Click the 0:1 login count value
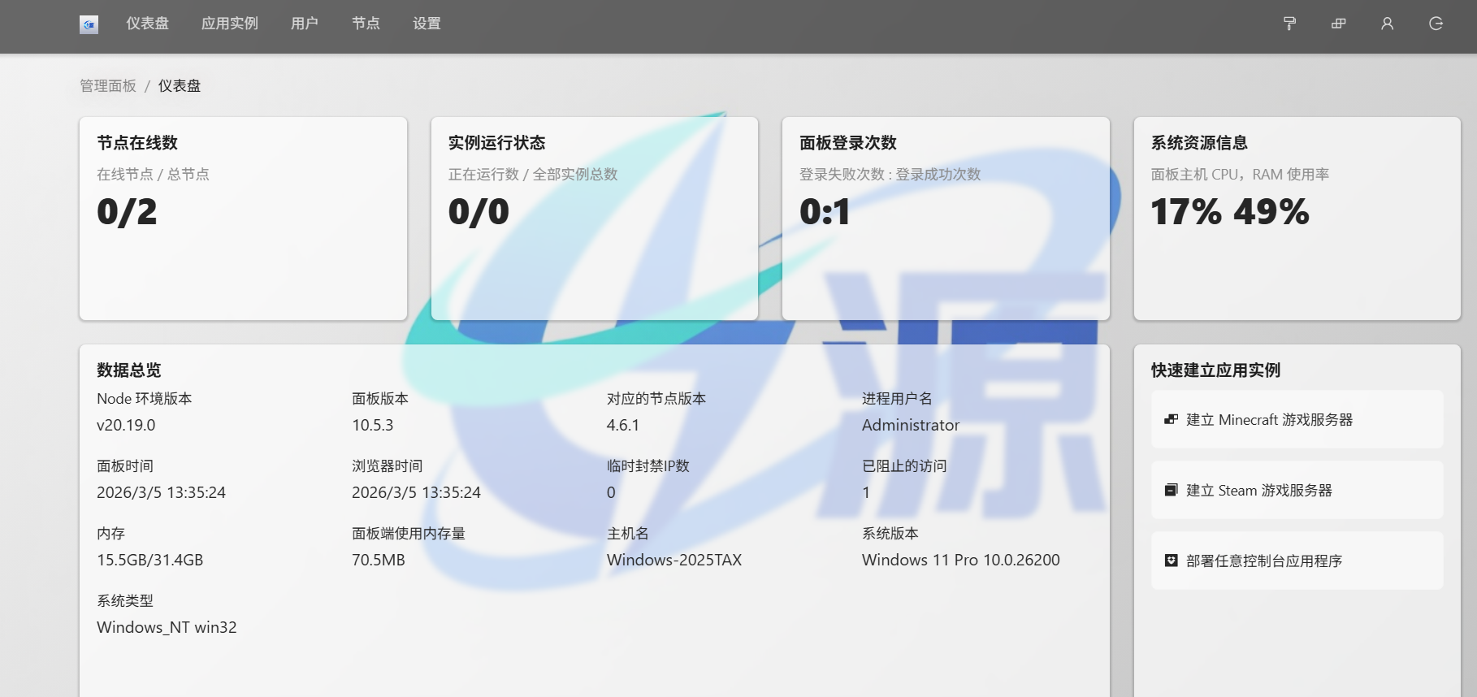The image size is (1477, 697). [x=825, y=212]
